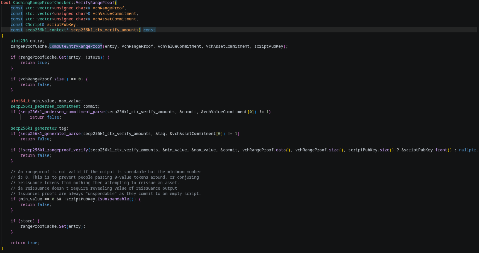
Task: Click the secp256k1_context* parameter type
Action: (x=47, y=30)
